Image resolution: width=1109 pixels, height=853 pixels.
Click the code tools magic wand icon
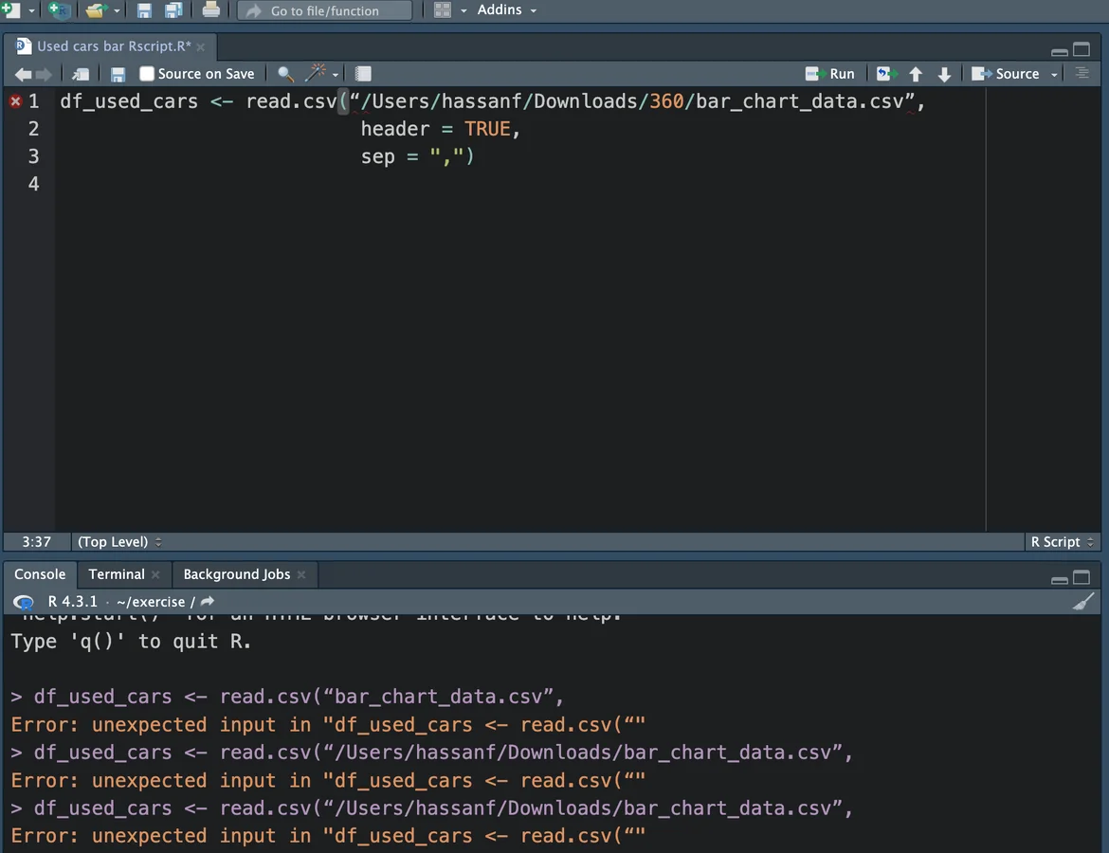point(316,74)
